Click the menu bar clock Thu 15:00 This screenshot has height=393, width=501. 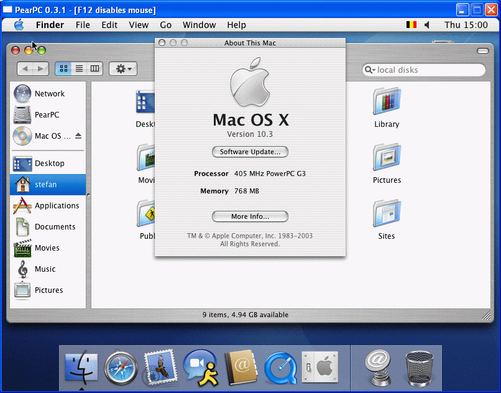click(x=466, y=25)
